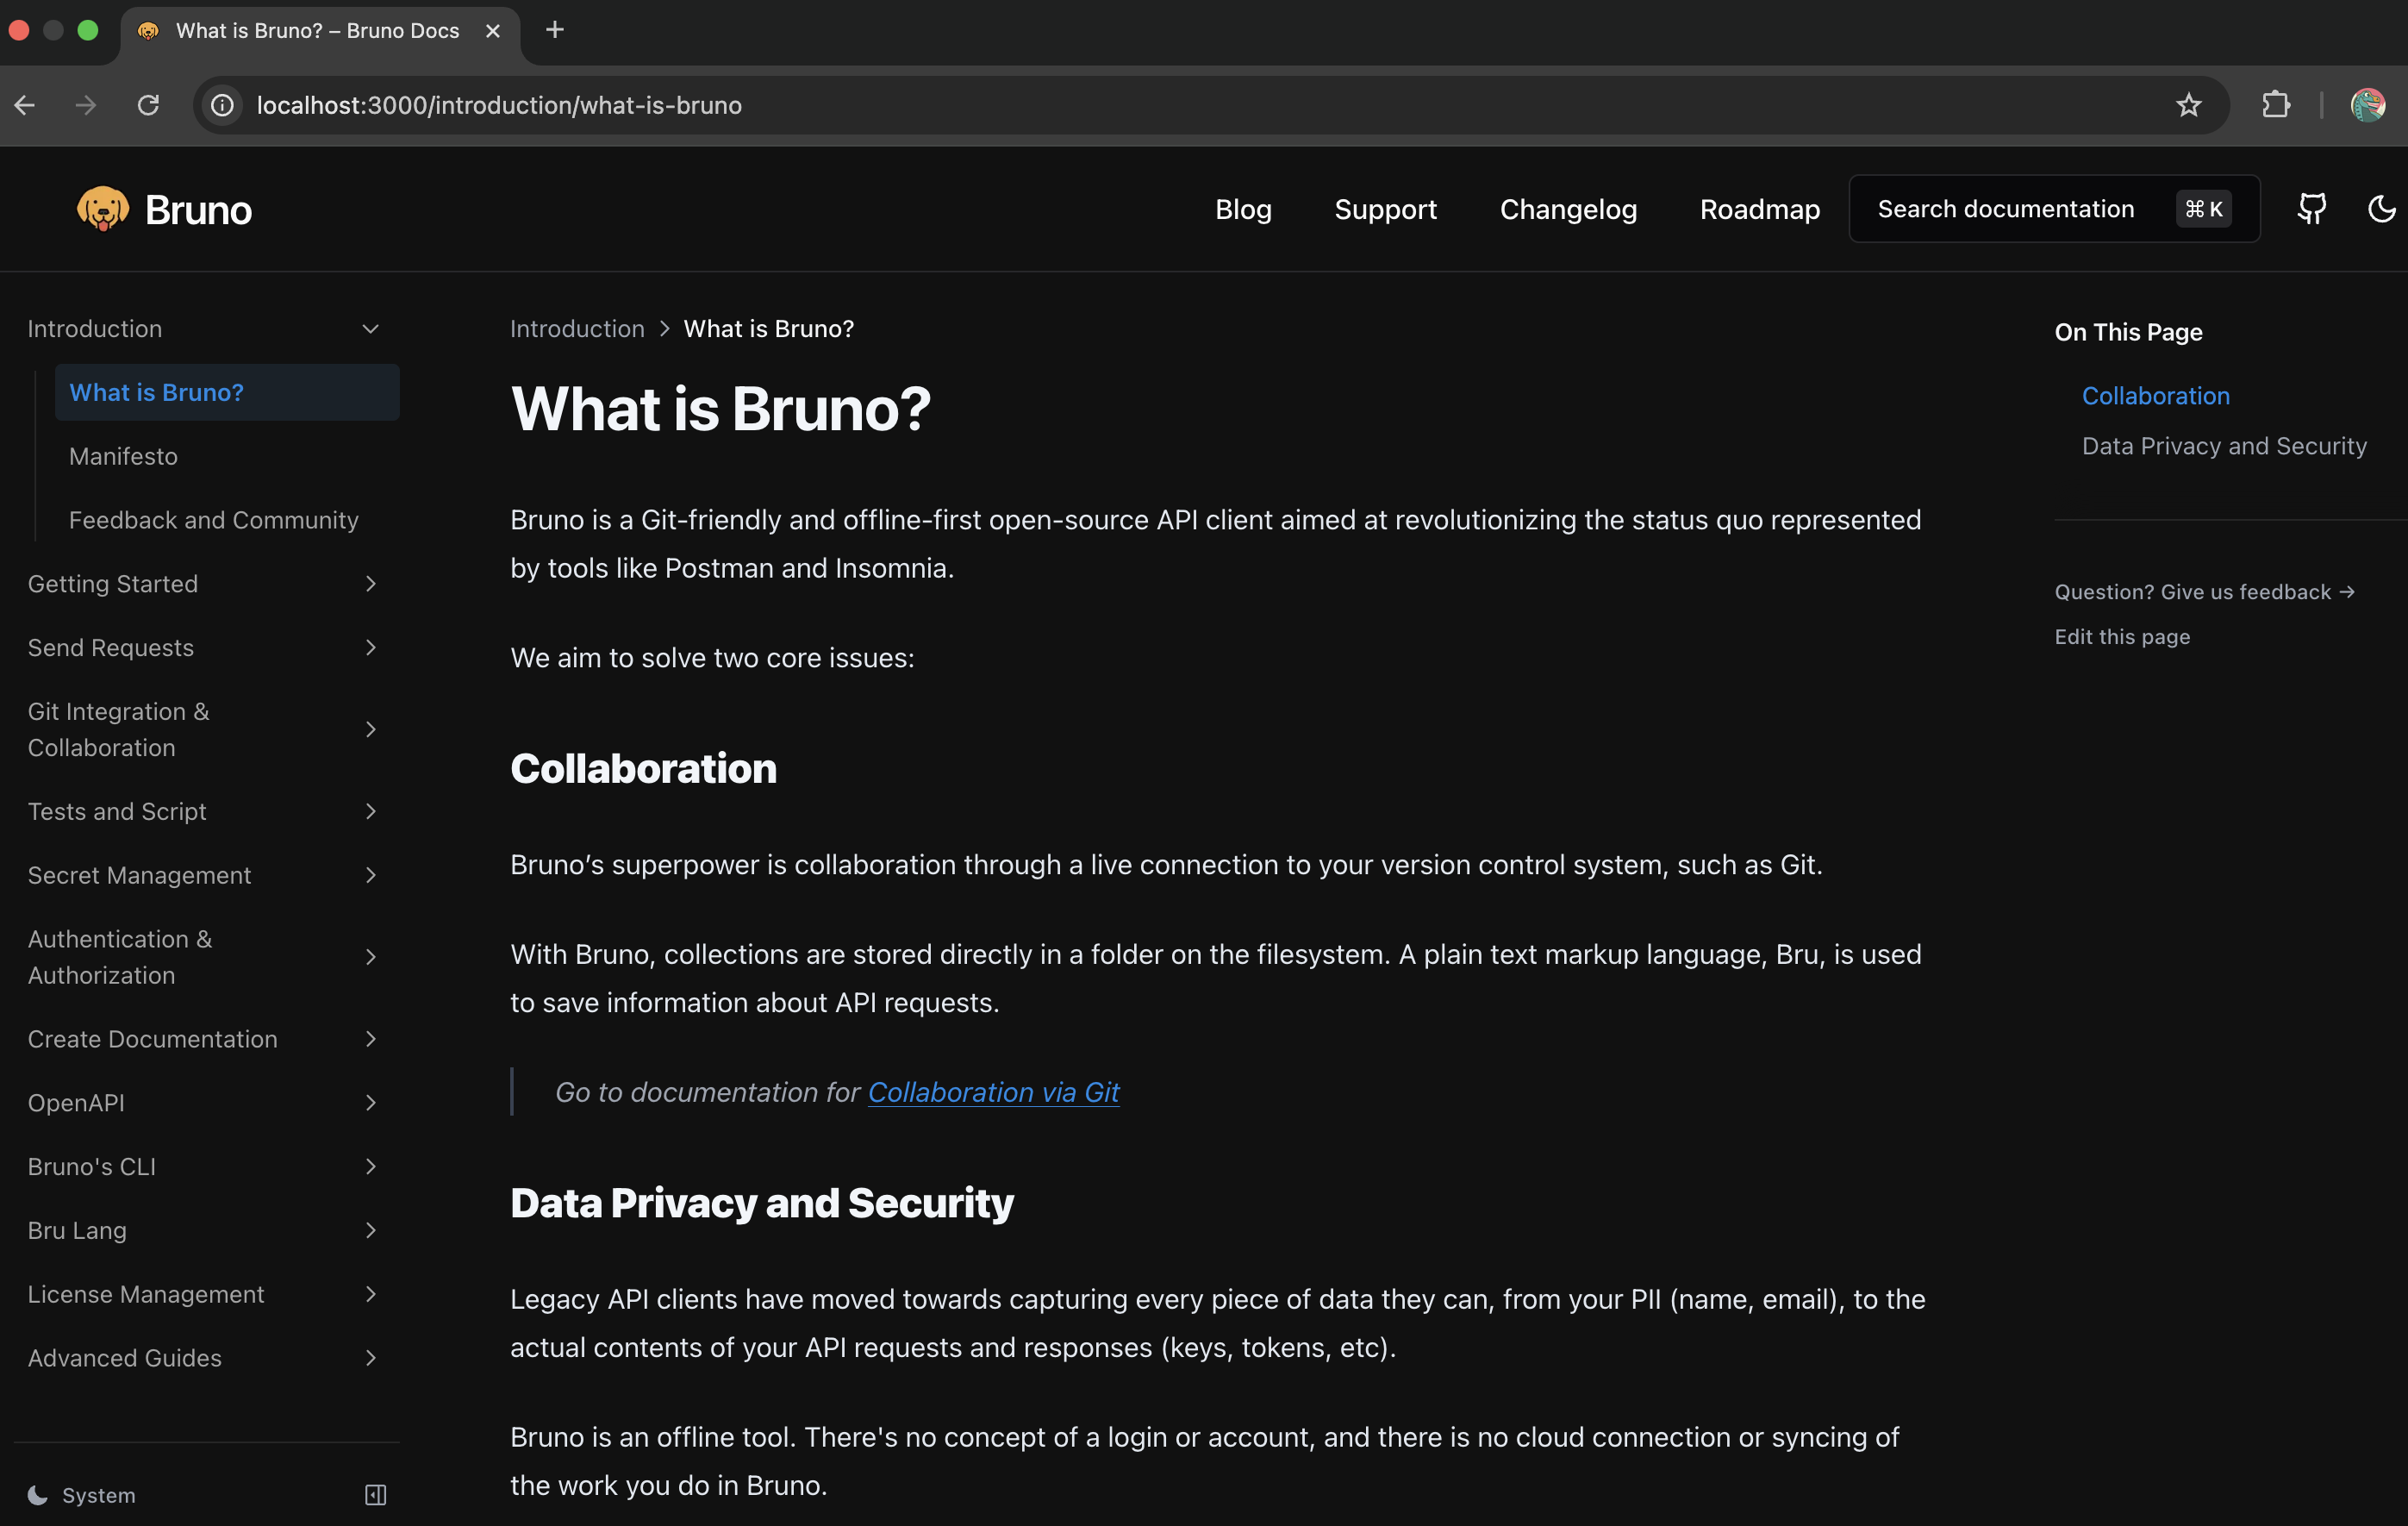
Task: Click the Edit this page link
Action: (2122, 636)
